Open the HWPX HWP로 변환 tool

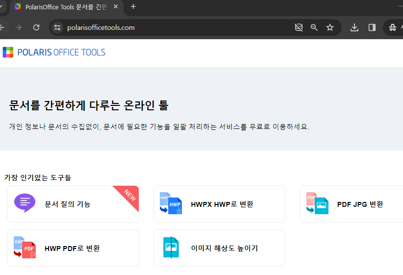tap(219, 204)
